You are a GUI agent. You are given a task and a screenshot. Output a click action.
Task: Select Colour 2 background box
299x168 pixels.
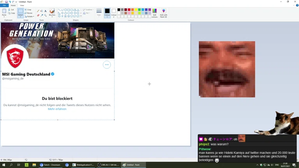(114, 13)
